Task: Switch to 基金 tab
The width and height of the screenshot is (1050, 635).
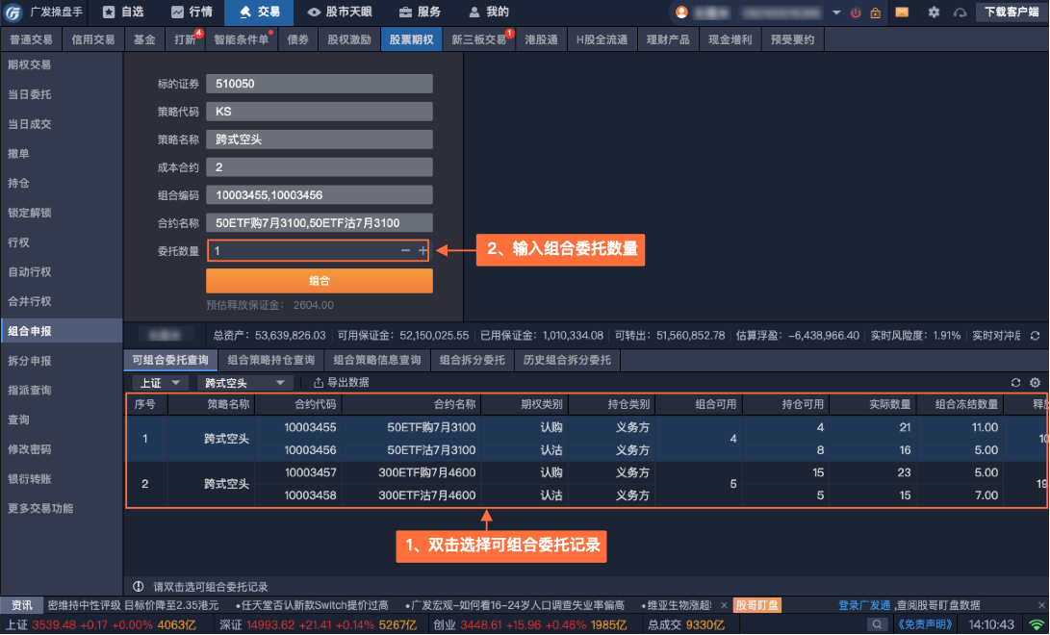Action: coord(144,39)
